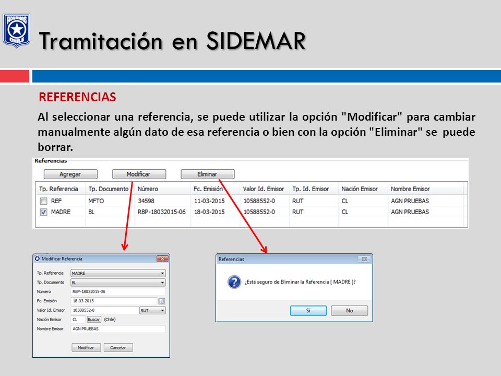Uncheck the MADRE row checkbox

[43, 212]
